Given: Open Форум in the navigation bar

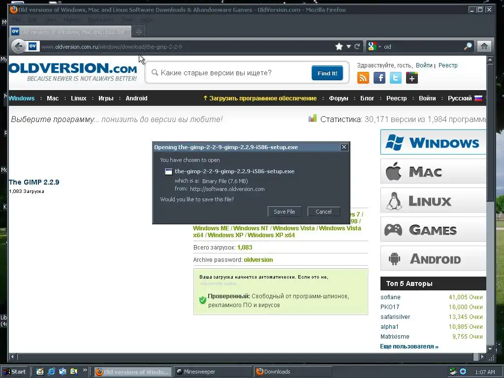Looking at the screenshot, I should [339, 98].
